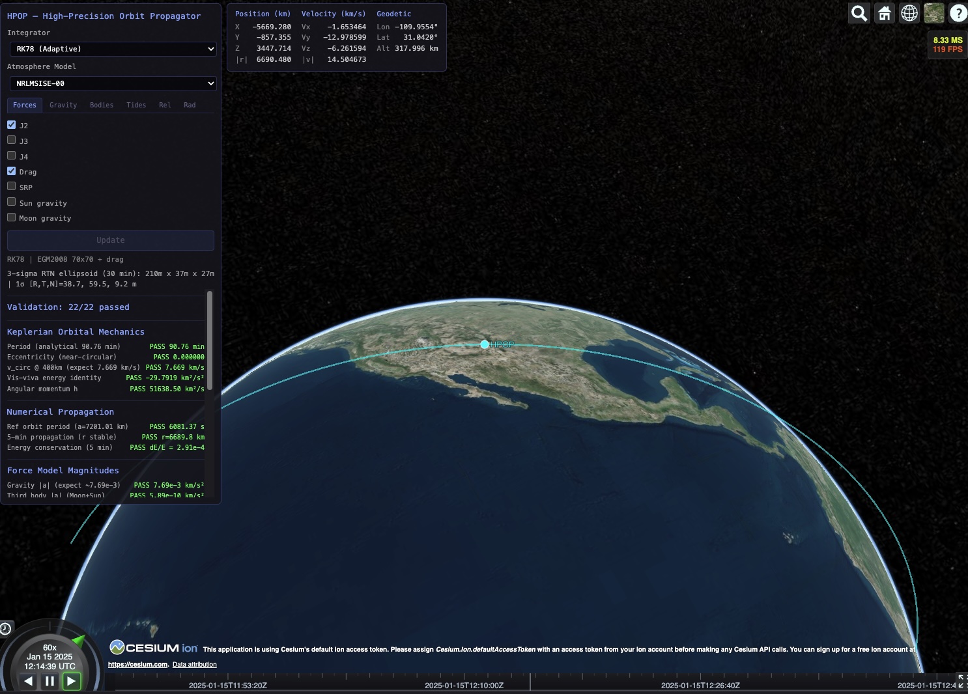The width and height of the screenshot is (968, 694).
Task: Switch to the Tides tab
Action: click(x=136, y=105)
